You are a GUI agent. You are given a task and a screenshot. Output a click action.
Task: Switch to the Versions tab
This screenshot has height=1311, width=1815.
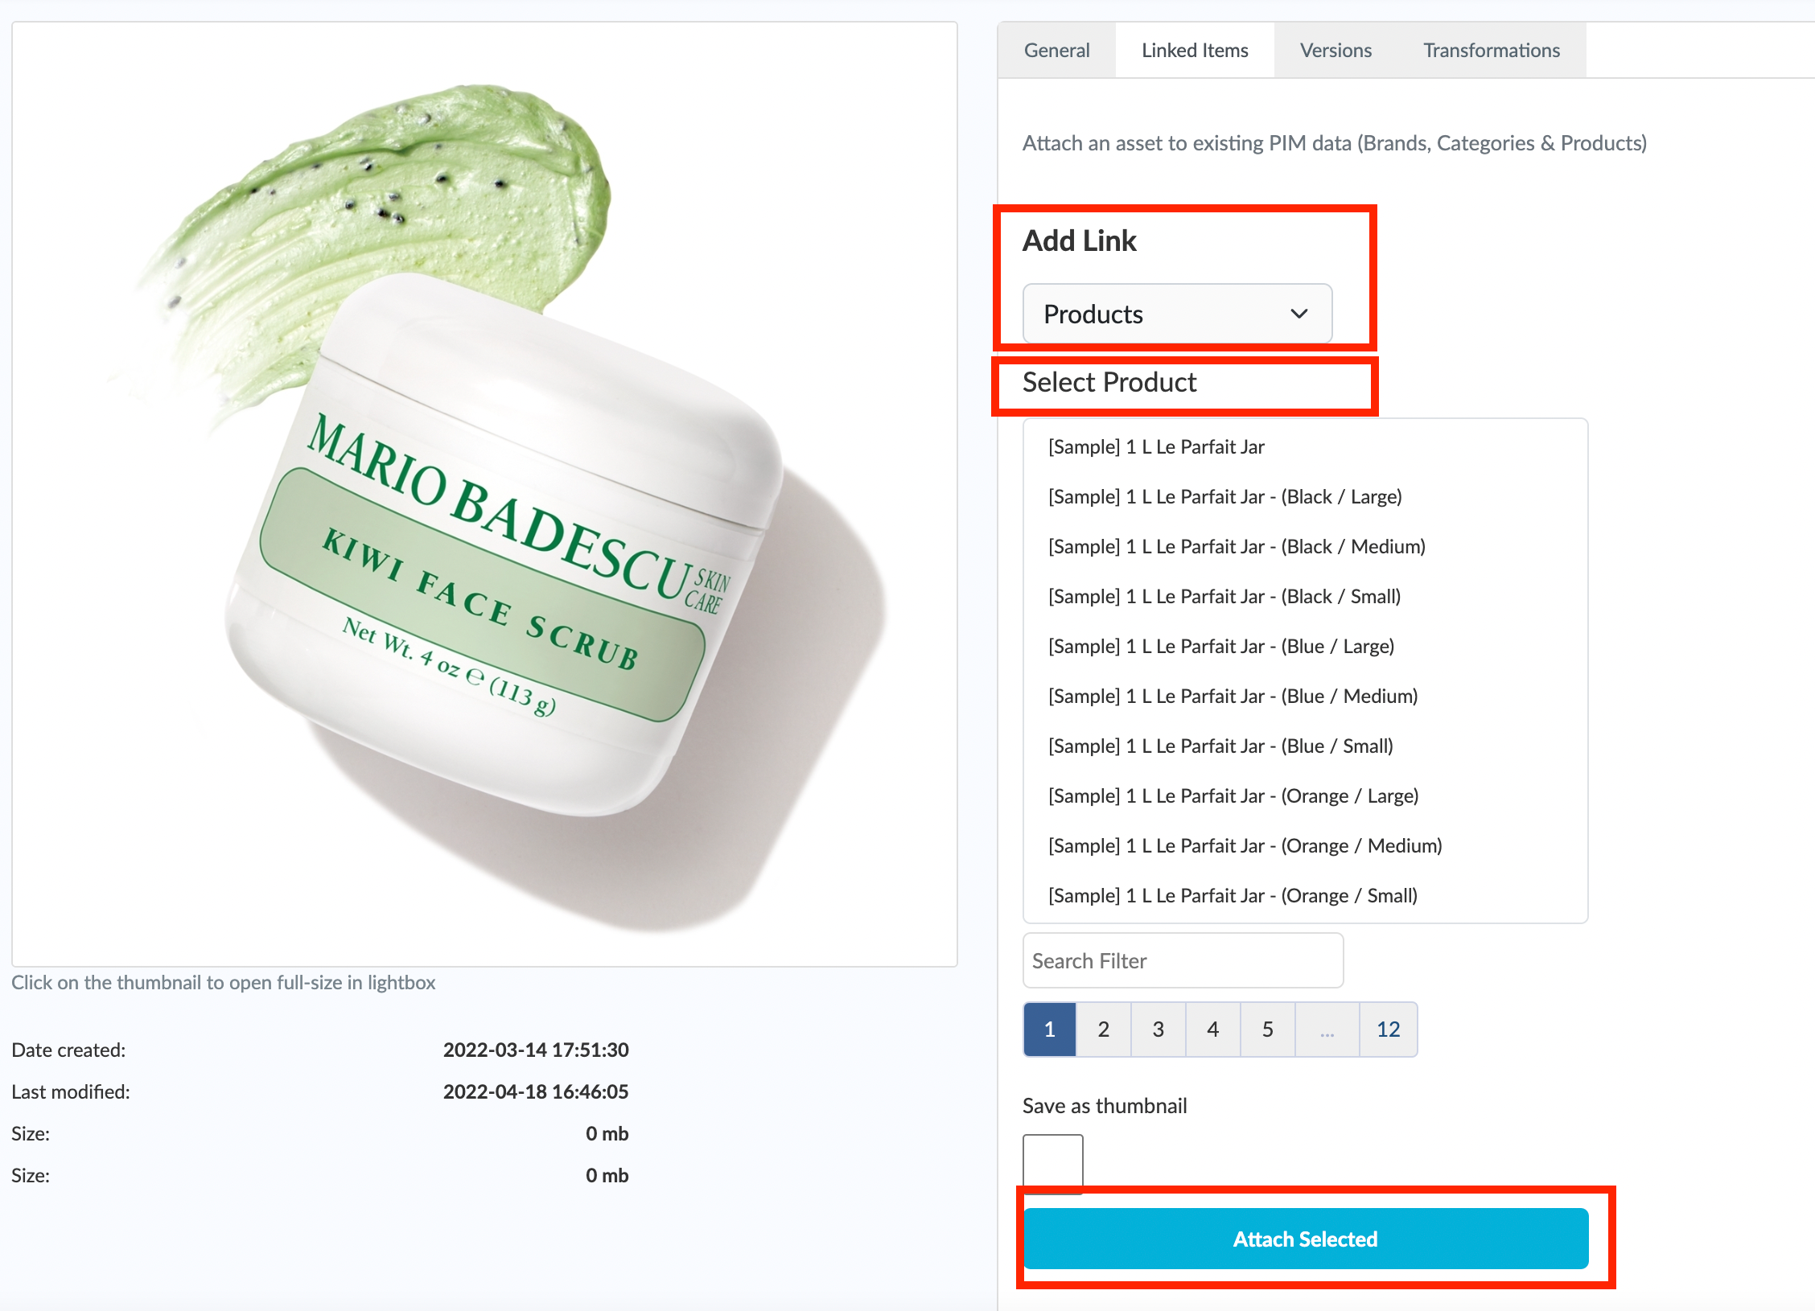(x=1336, y=50)
